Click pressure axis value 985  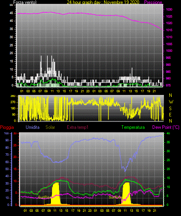[x=168, y=72]
